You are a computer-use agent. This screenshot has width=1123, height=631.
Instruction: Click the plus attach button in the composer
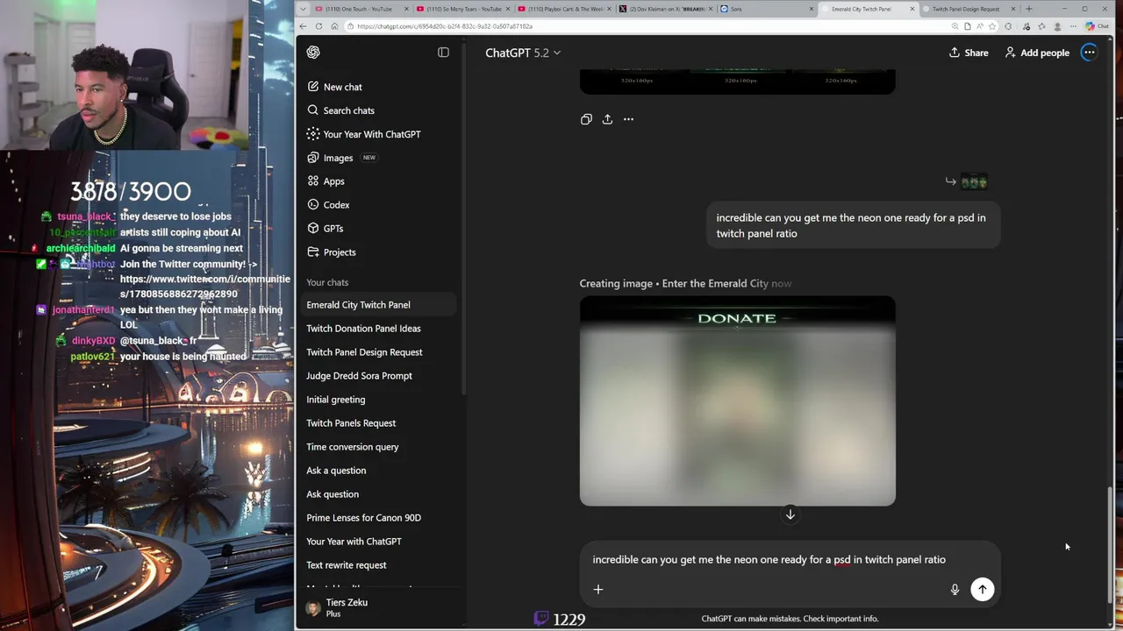598,589
